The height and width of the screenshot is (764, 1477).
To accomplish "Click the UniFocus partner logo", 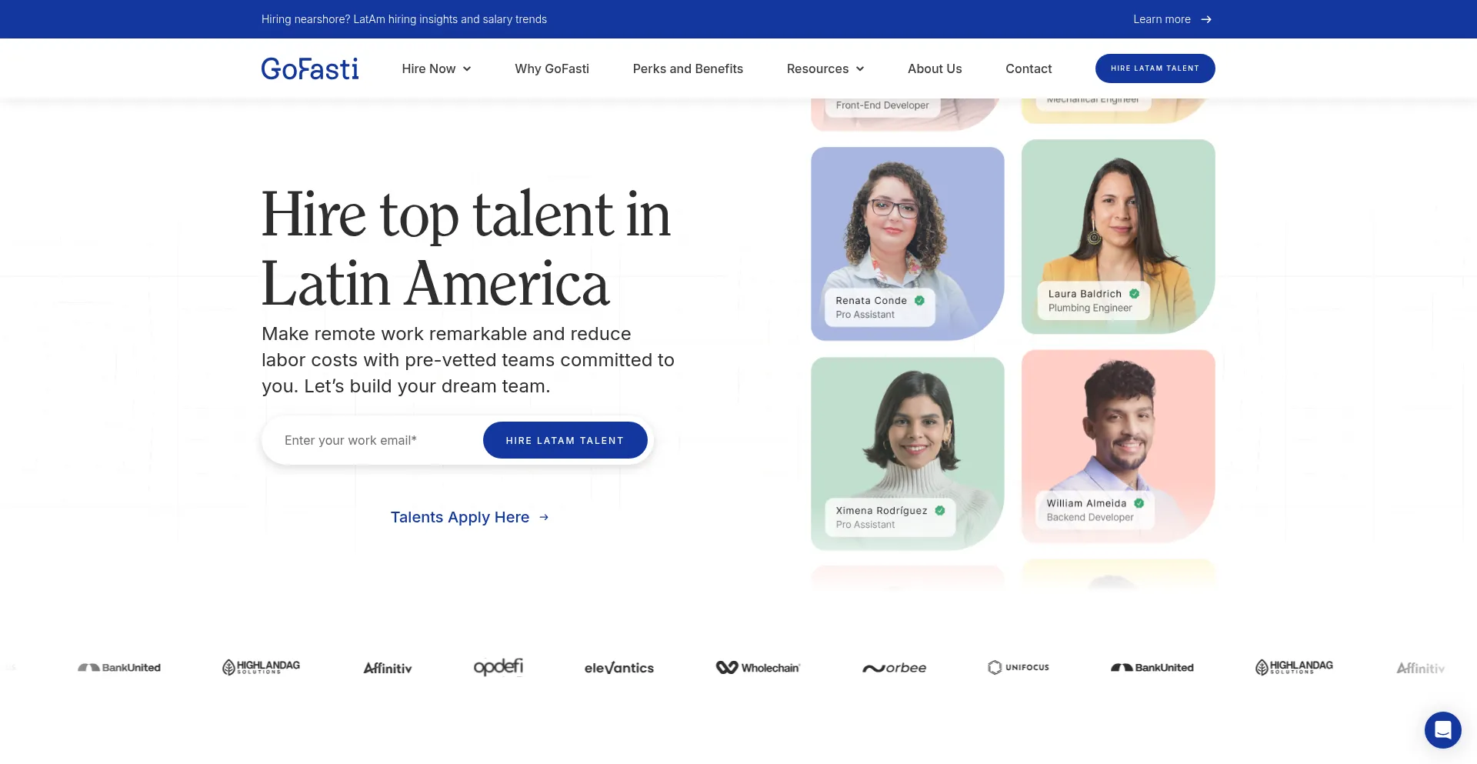I will pos(1019,668).
